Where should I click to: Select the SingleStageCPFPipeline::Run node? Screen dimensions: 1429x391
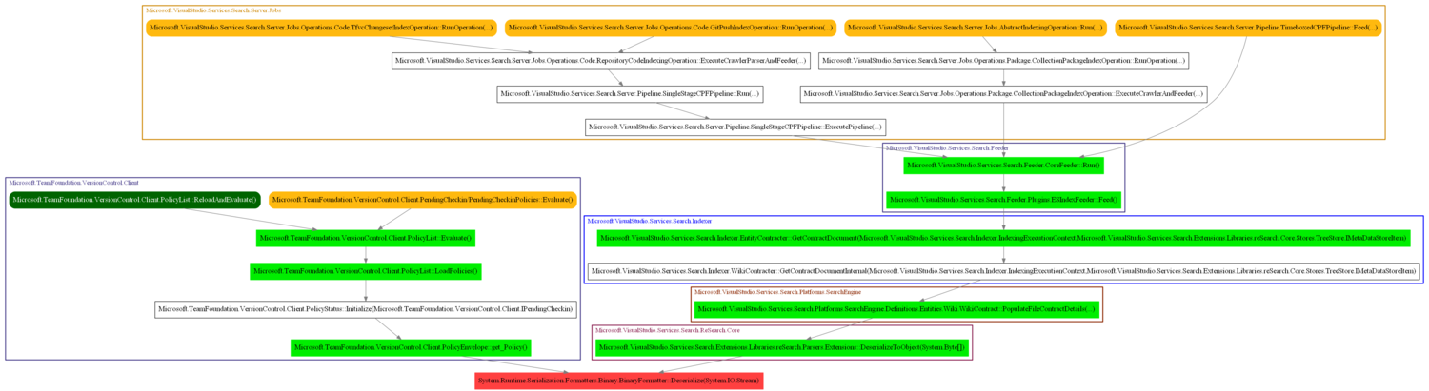(630, 94)
